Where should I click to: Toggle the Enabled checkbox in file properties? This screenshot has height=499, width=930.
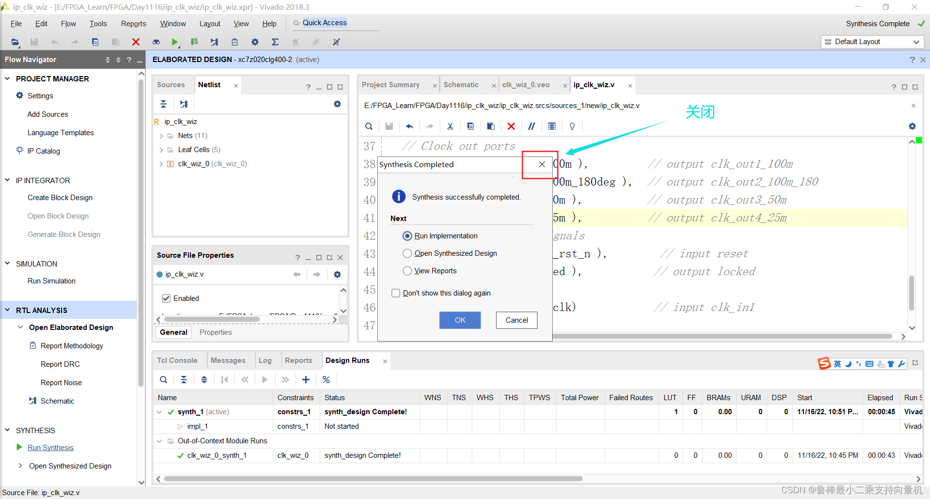[x=166, y=298]
